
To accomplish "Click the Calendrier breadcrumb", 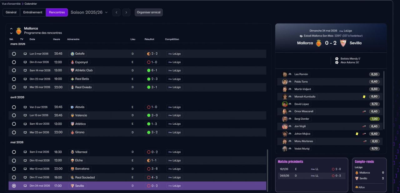I will (31, 4).
